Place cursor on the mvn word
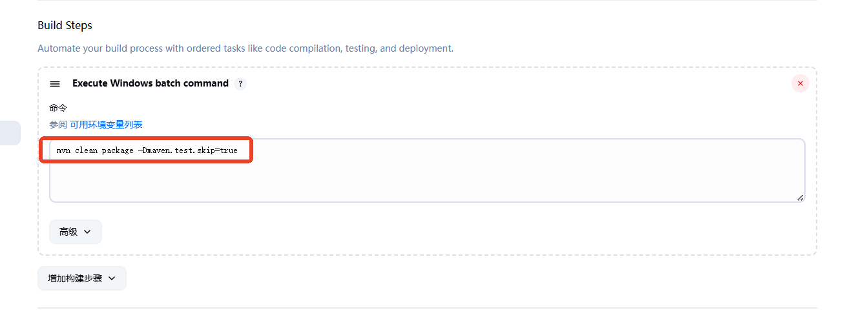856x319 pixels. (63, 150)
